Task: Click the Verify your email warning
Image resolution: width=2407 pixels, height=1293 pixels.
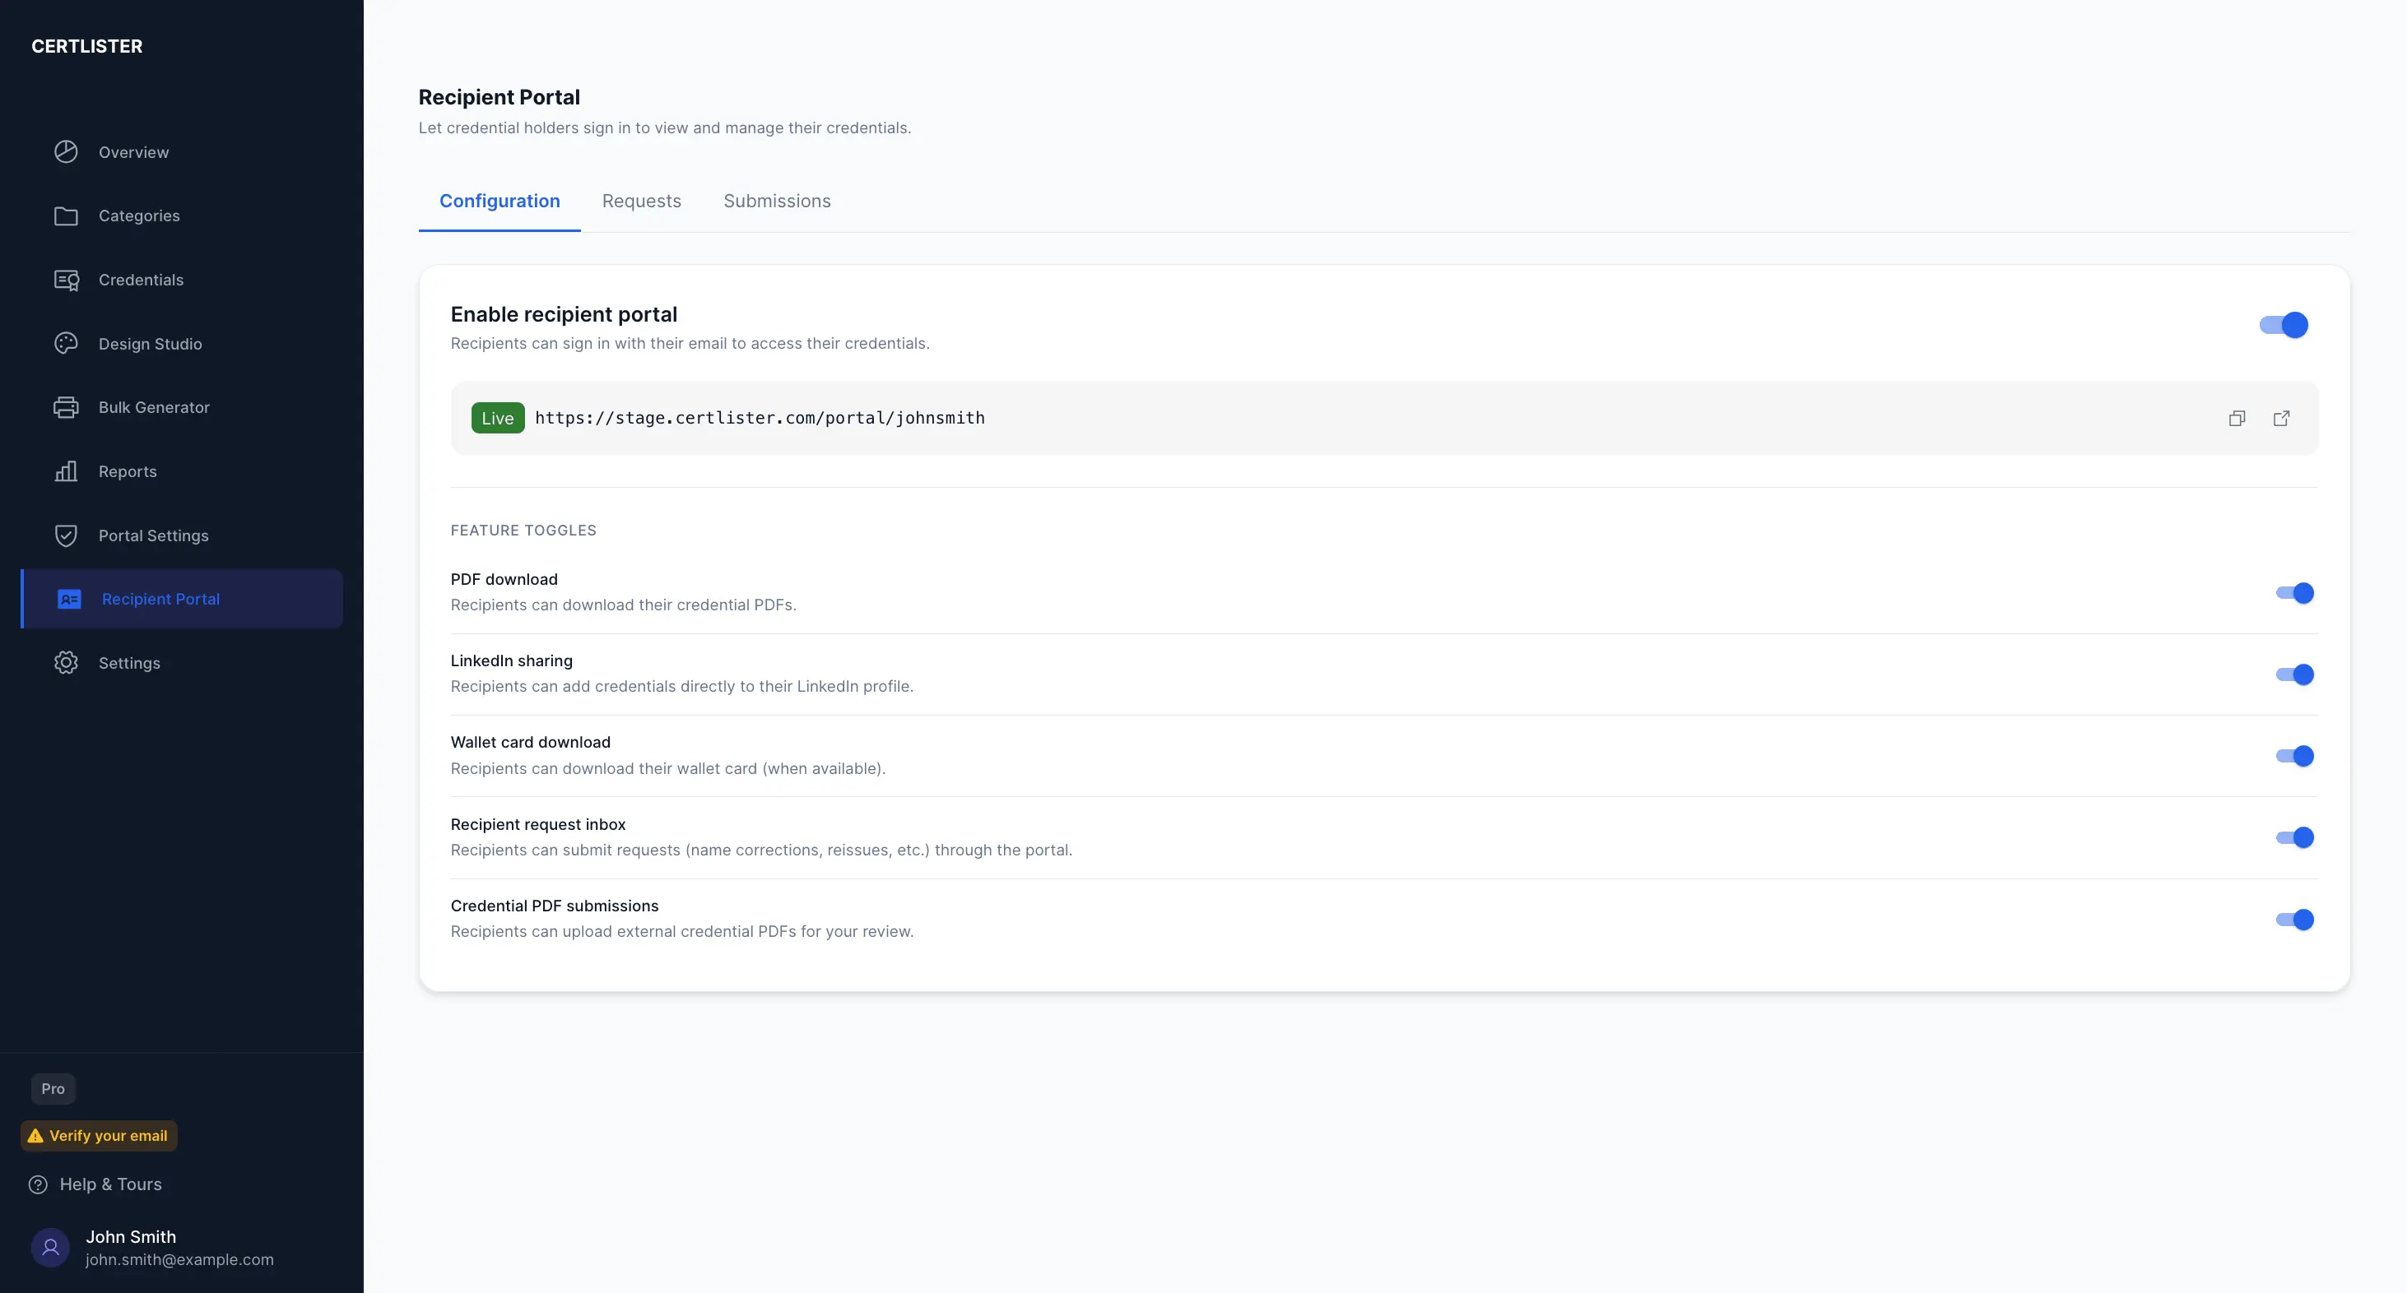Action: (98, 1135)
